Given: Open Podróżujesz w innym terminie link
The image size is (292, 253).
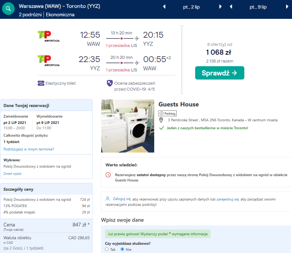Looking at the screenshot, I should [x=29, y=149].
